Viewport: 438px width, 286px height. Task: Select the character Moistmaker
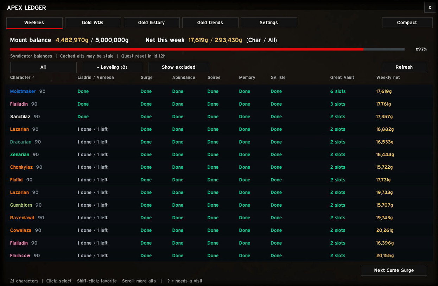219,91
